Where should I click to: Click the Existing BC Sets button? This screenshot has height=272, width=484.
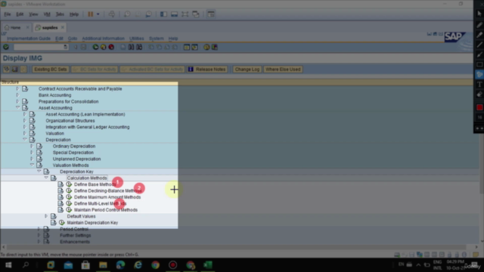pyautogui.click(x=51, y=69)
